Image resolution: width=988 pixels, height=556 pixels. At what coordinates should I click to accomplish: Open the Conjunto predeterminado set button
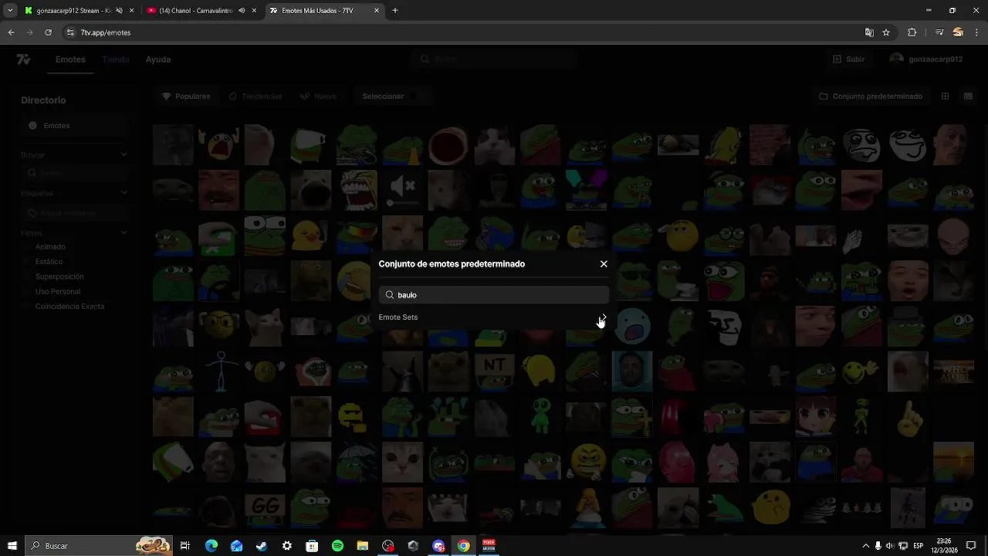tap(871, 97)
